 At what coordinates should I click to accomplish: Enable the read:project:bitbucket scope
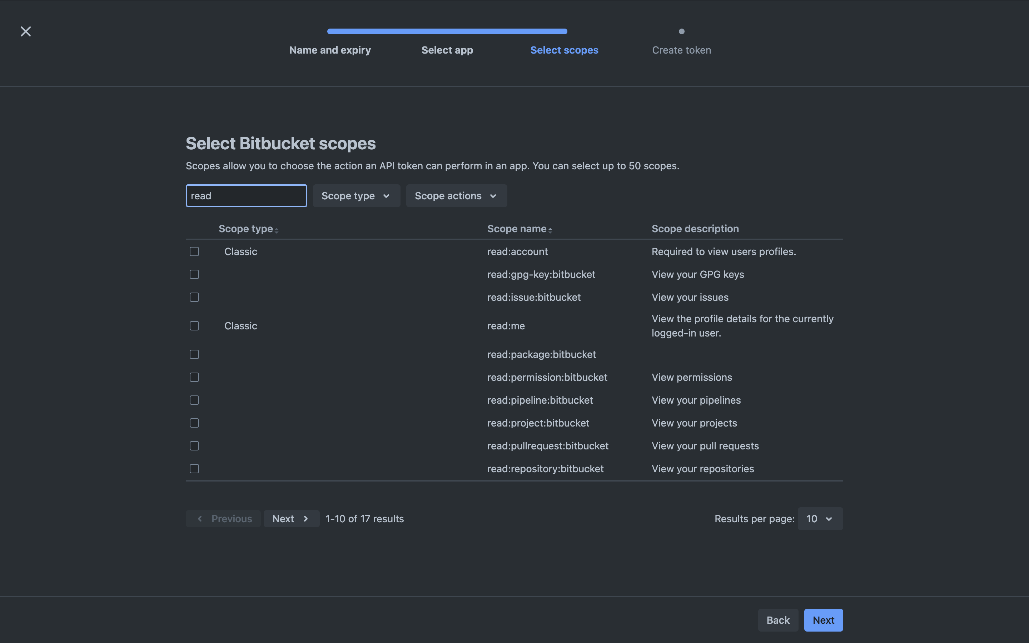point(194,423)
